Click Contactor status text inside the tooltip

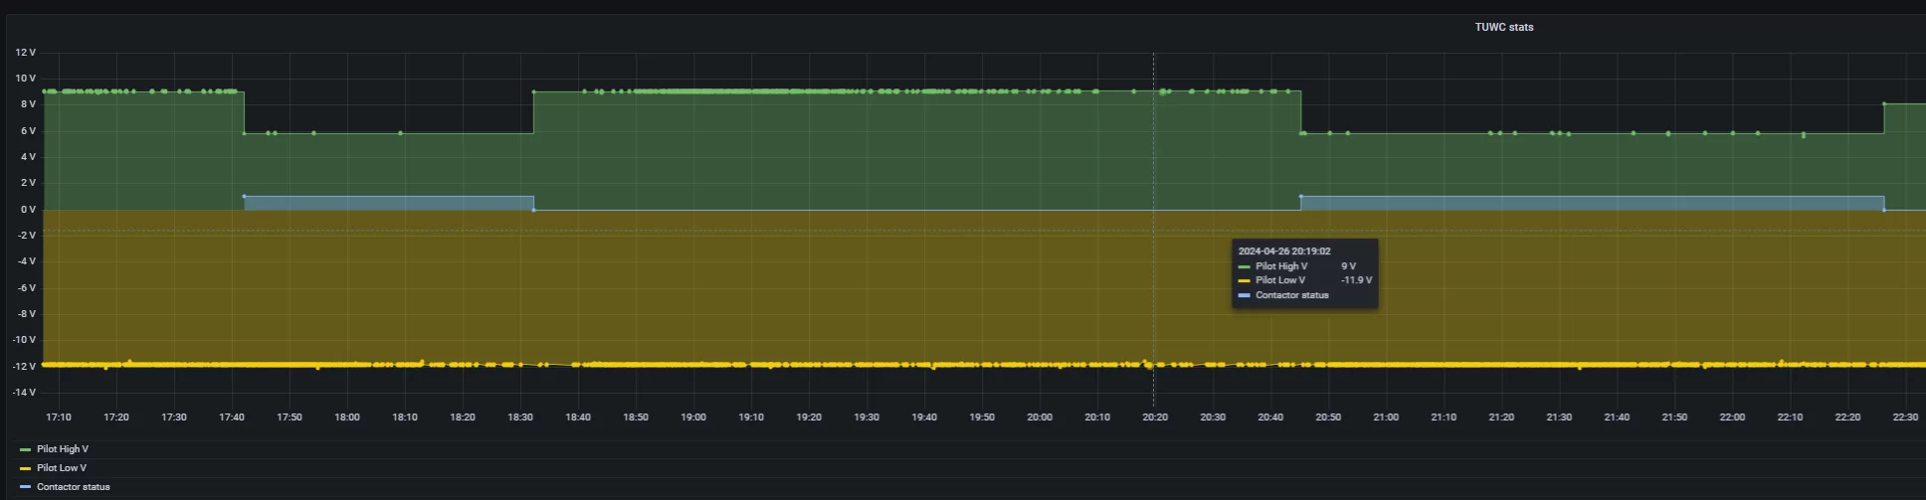pyautogui.click(x=1291, y=295)
